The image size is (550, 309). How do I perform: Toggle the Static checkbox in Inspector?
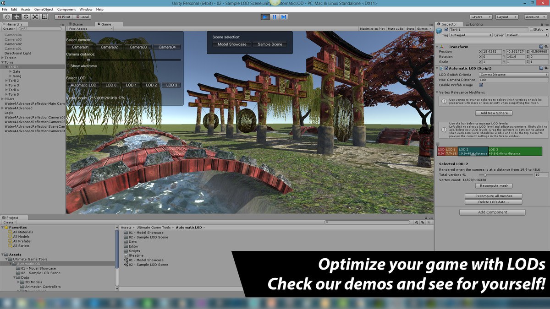click(x=532, y=29)
